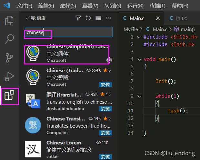Screen dimensions: 200x160
Task: Install the Chinese (Traditional) language pack
Action: coord(105,85)
